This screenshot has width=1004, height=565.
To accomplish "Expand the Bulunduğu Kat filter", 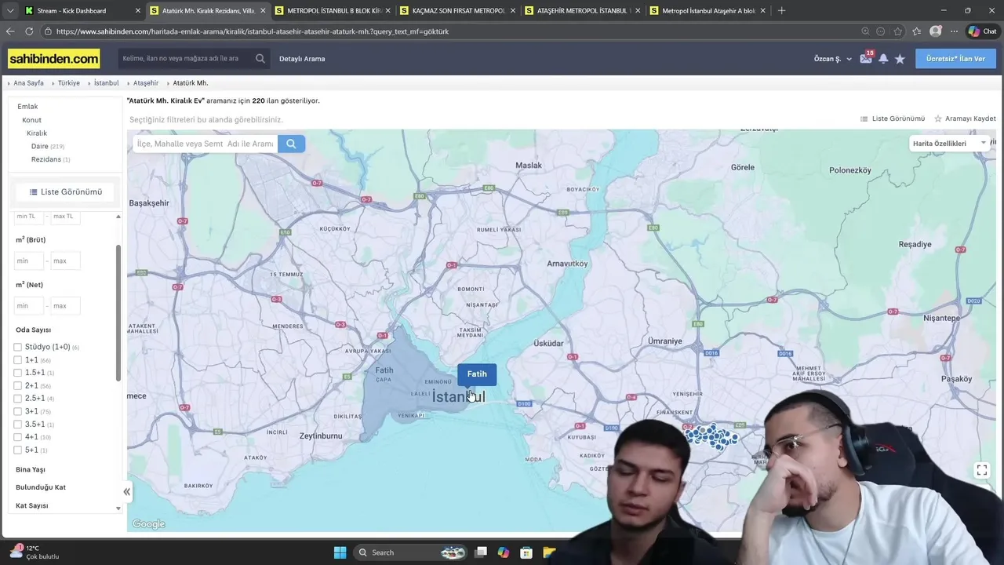I will coord(41,487).
